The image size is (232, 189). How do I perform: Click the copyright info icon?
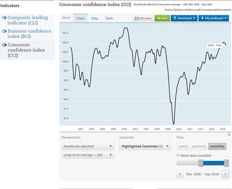point(229,135)
